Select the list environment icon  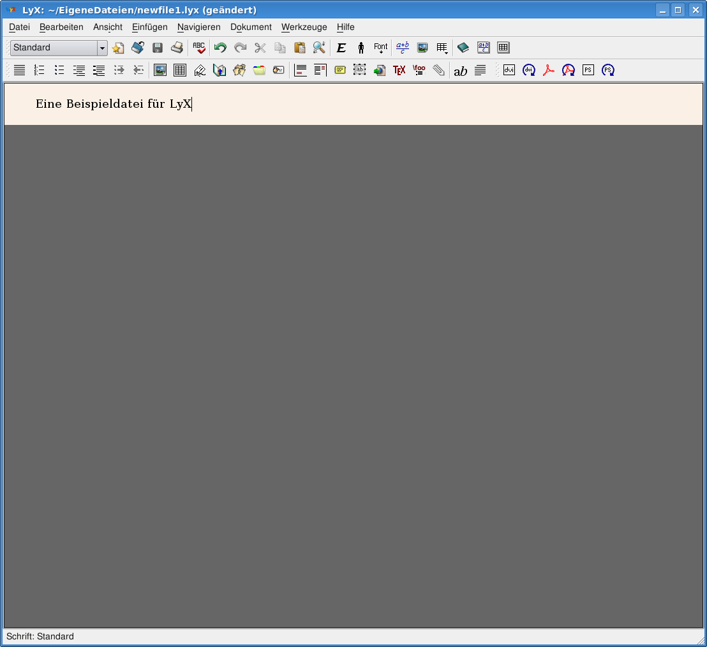click(x=79, y=70)
